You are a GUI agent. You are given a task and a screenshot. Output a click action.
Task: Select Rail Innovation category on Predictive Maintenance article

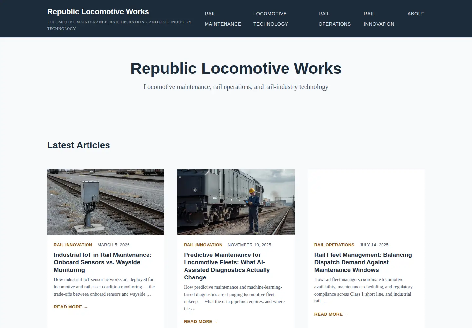[203, 245]
